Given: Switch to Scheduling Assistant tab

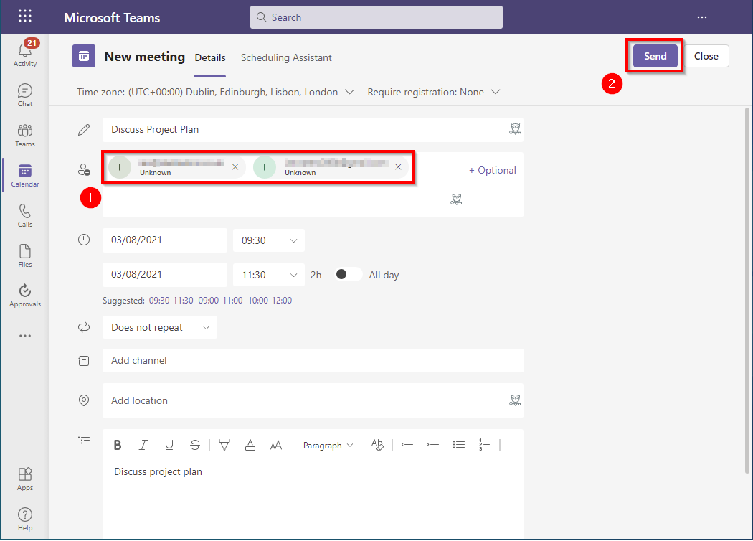Looking at the screenshot, I should [x=286, y=57].
